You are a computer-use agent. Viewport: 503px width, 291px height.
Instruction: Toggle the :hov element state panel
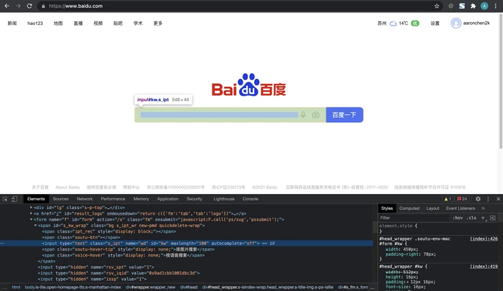coord(458,218)
